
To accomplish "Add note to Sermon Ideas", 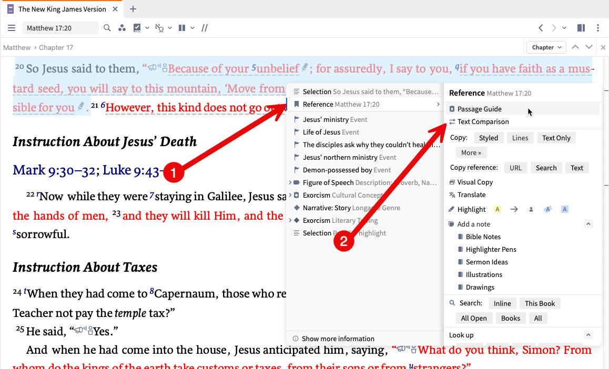I will (x=486, y=262).
